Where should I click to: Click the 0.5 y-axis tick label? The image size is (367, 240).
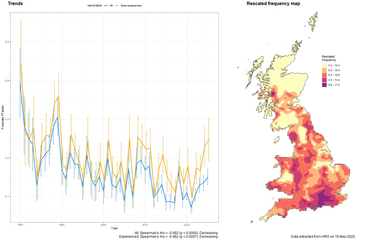7,42
